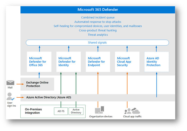187x131 pixels.
Task: Click Cross-product threat hunting text
Action: click(x=98, y=30)
